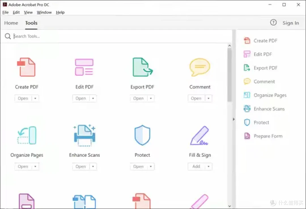Image resolution: width=306 pixels, height=209 pixels.
Task: Click Open button under Comment
Action: [x=196, y=98]
